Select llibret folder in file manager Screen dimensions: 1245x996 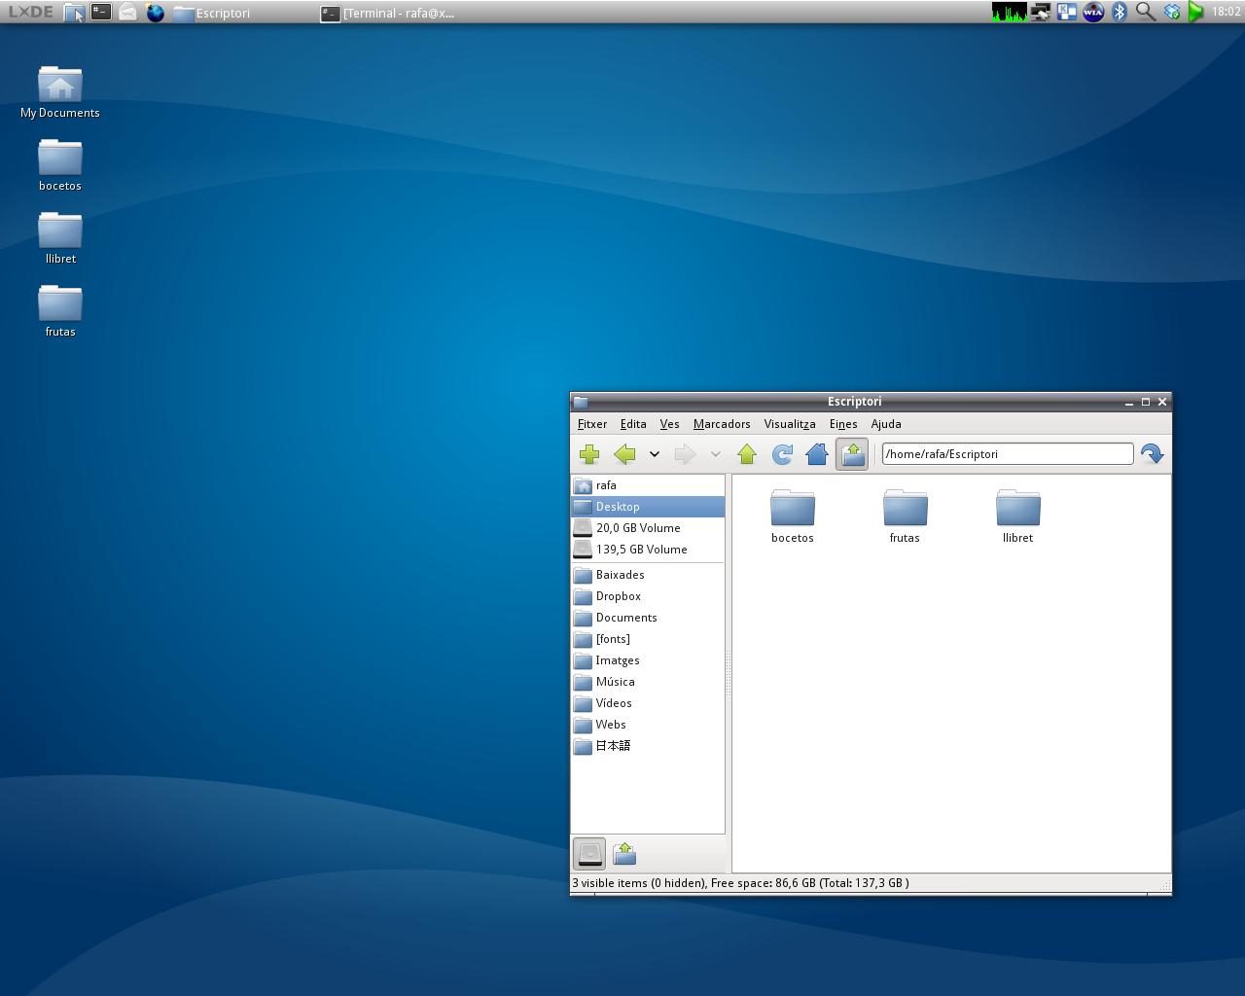tap(1017, 516)
